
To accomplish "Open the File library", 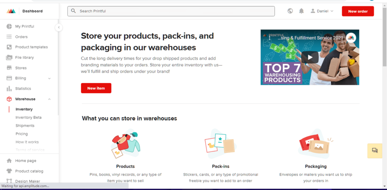I will (x=25, y=57).
